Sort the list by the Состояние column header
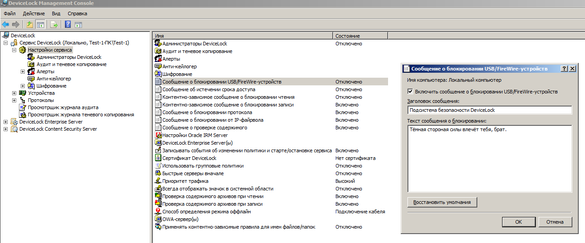Viewport: 585px width, 243px height. click(361, 35)
